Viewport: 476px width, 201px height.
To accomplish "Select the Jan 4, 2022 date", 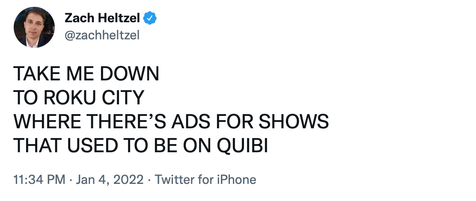I will [x=109, y=180].
